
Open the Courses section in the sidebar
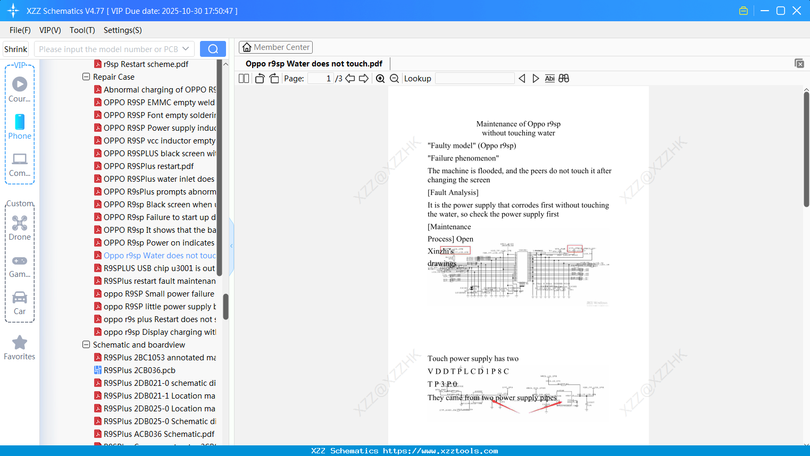(x=20, y=89)
